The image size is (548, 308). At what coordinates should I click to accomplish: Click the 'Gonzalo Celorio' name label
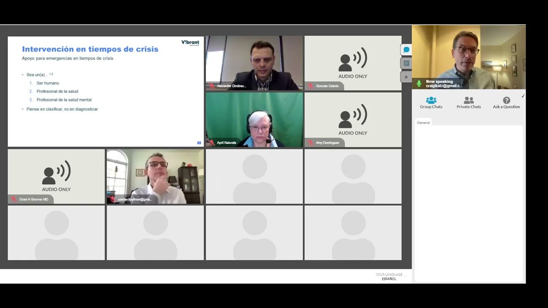tap(327, 86)
